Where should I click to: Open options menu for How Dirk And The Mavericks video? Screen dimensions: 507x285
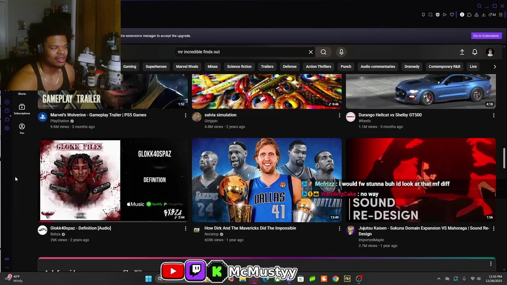pyautogui.click(x=339, y=228)
